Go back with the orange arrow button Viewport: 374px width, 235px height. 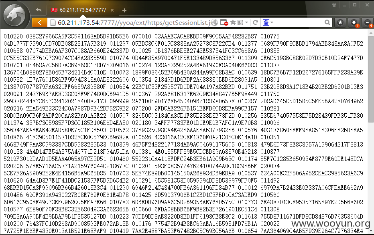[x=40, y=22]
